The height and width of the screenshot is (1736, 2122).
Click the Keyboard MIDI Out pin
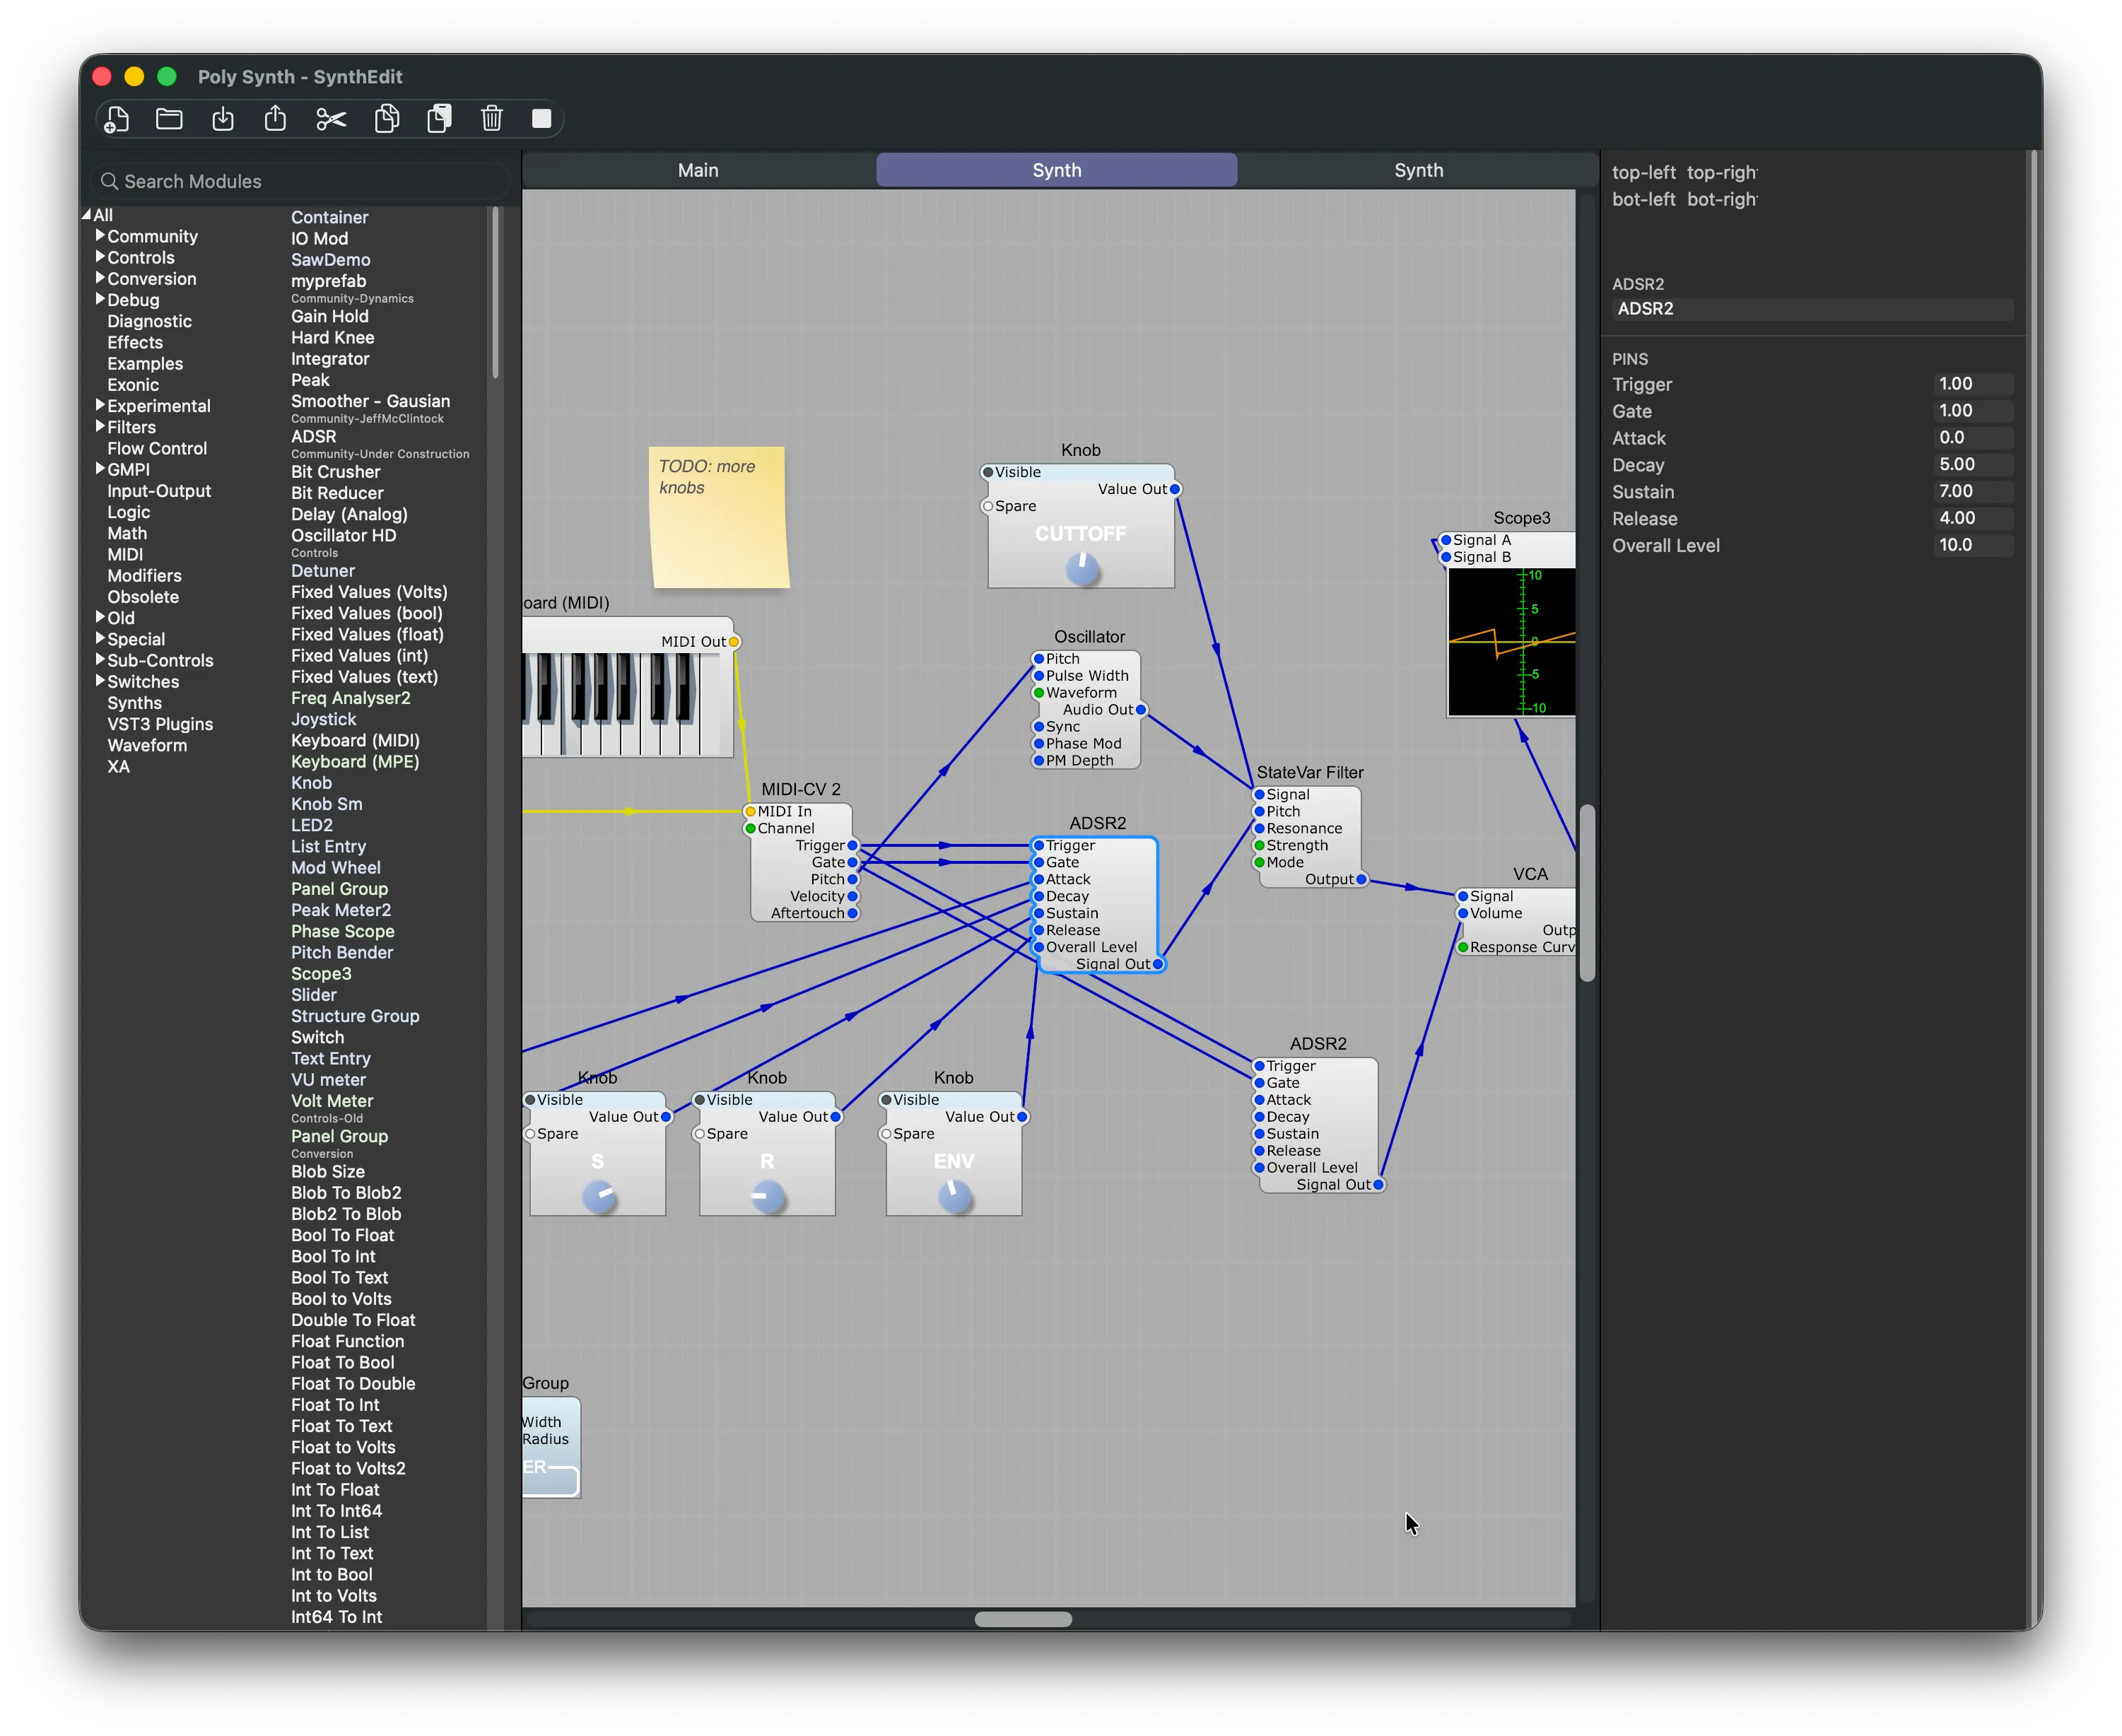click(x=734, y=642)
